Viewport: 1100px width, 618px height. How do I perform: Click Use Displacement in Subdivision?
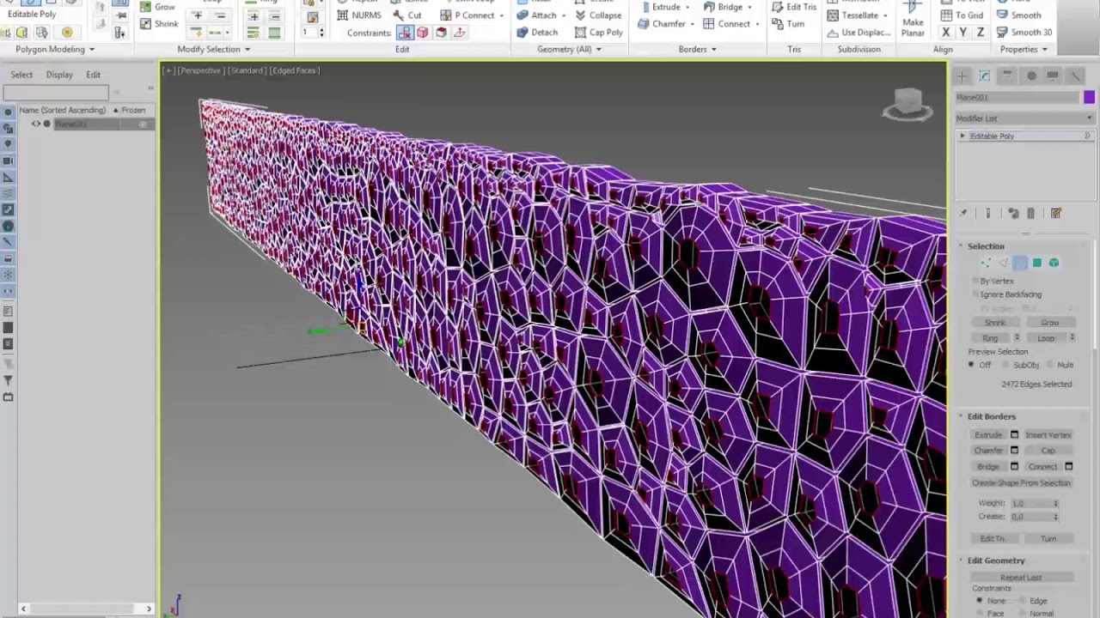pos(859,32)
